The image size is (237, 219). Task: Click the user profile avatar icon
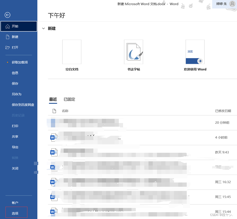(232, 4)
